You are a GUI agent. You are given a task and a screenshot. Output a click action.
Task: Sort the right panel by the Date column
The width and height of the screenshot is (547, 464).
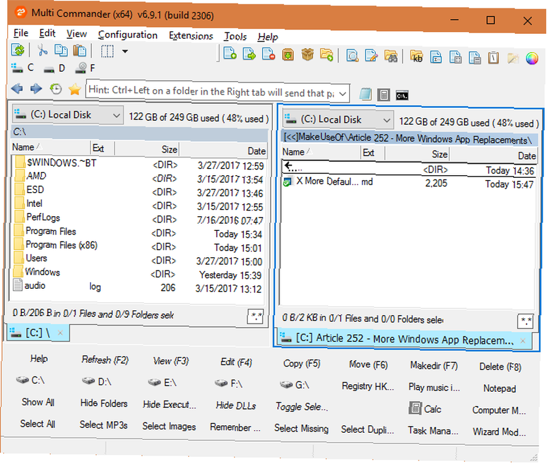click(493, 155)
